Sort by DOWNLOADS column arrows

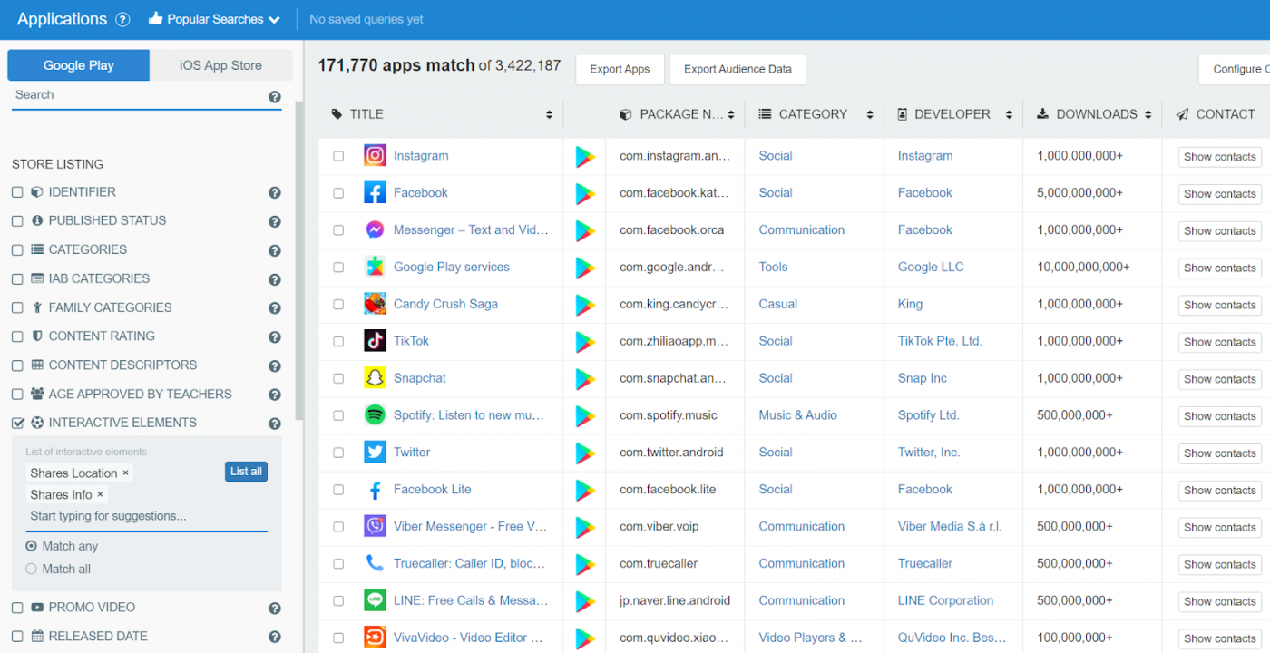1148,114
